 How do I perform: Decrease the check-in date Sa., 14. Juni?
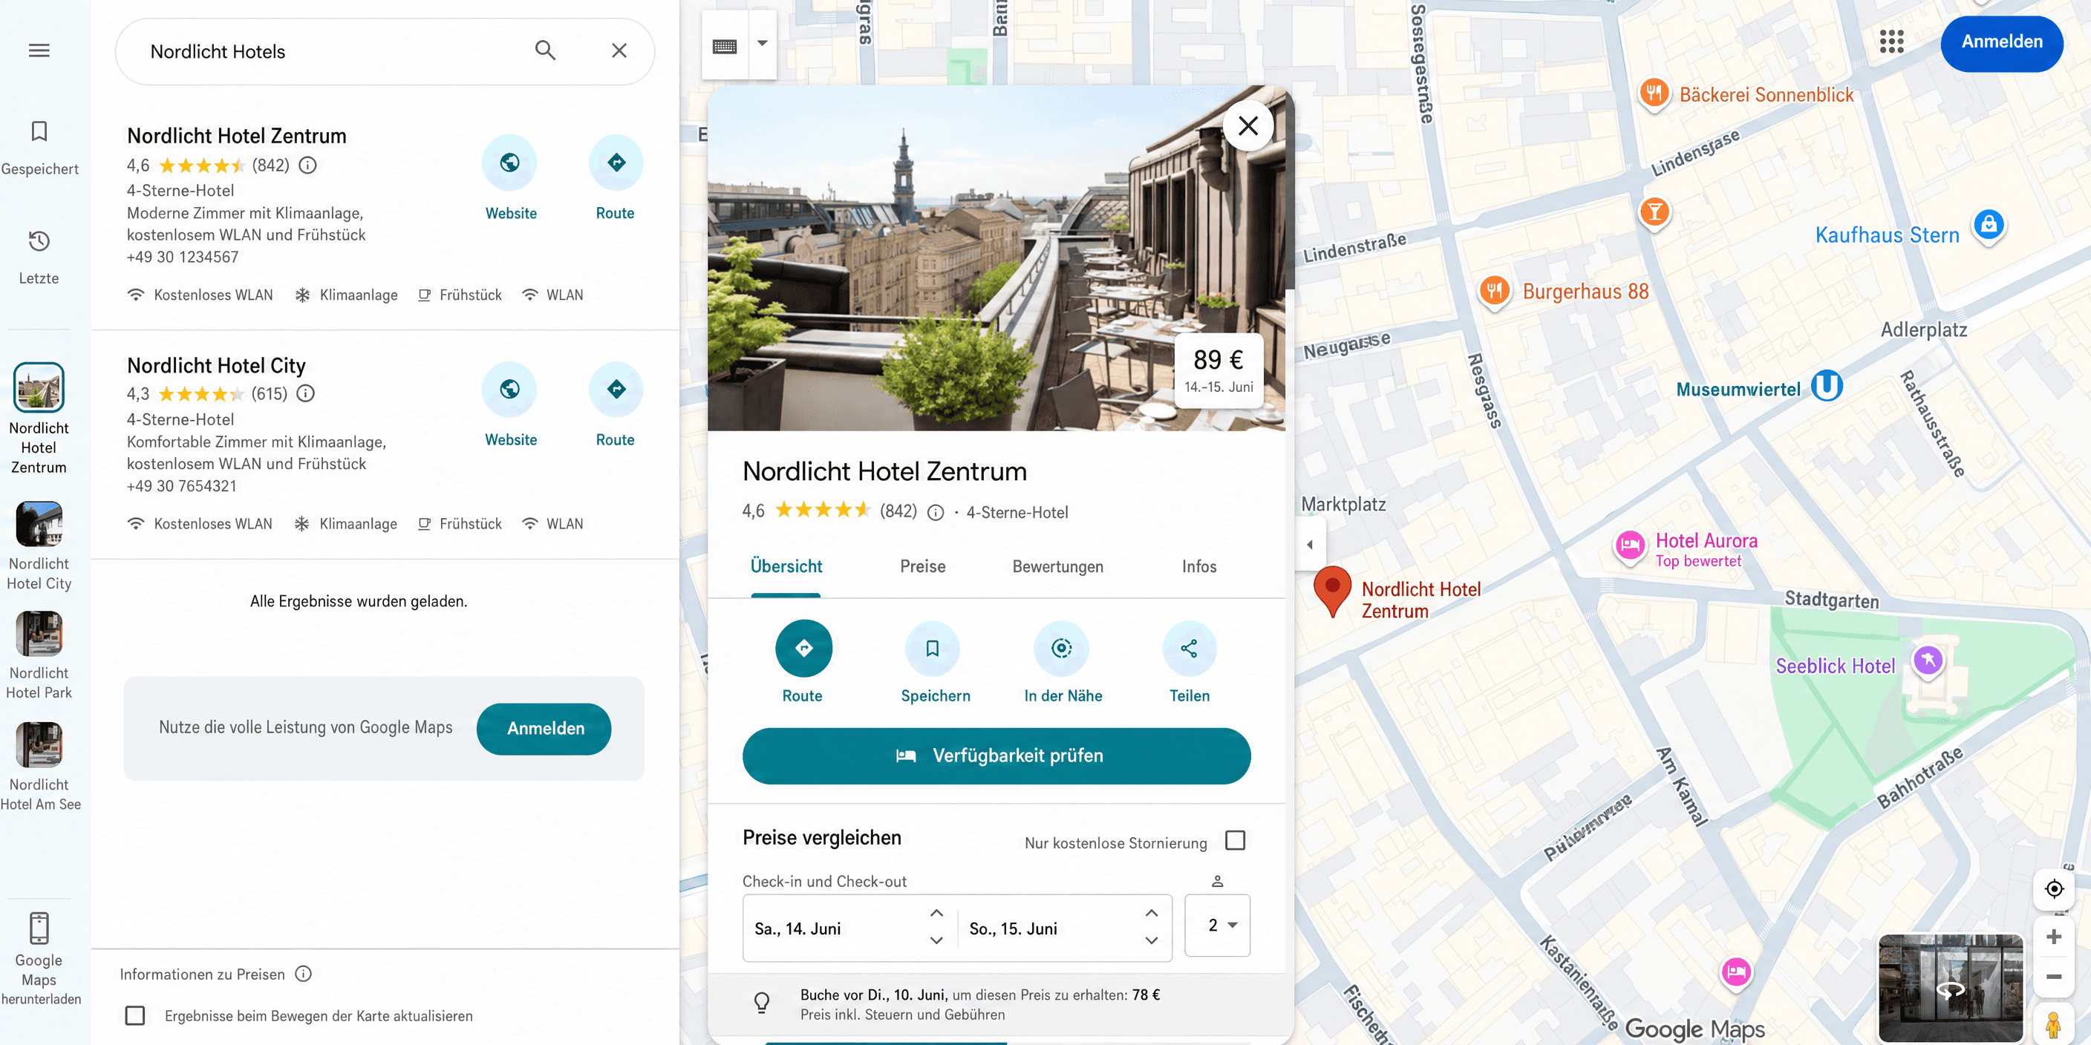pyautogui.click(x=936, y=940)
